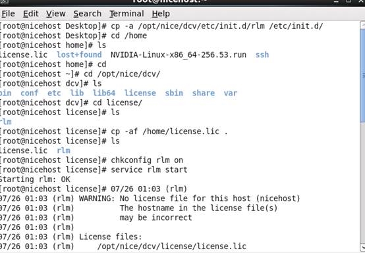Click the /opt/nice/dcv/license/license.lic path line
Image resolution: width=365 pixels, height=253 pixels.
click(x=172, y=246)
